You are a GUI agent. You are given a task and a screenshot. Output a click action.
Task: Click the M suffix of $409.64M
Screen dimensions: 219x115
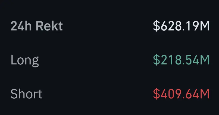click(x=205, y=94)
